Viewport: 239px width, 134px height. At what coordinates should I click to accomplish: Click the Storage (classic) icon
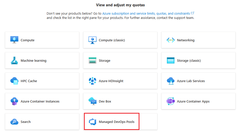click(171, 60)
